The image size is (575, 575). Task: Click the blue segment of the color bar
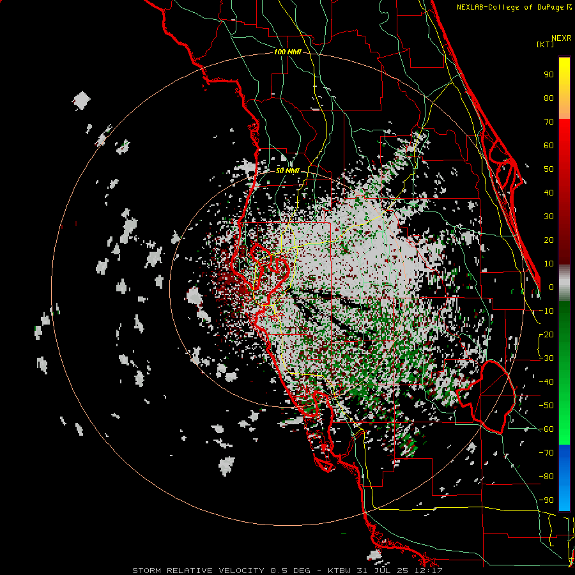(564, 477)
